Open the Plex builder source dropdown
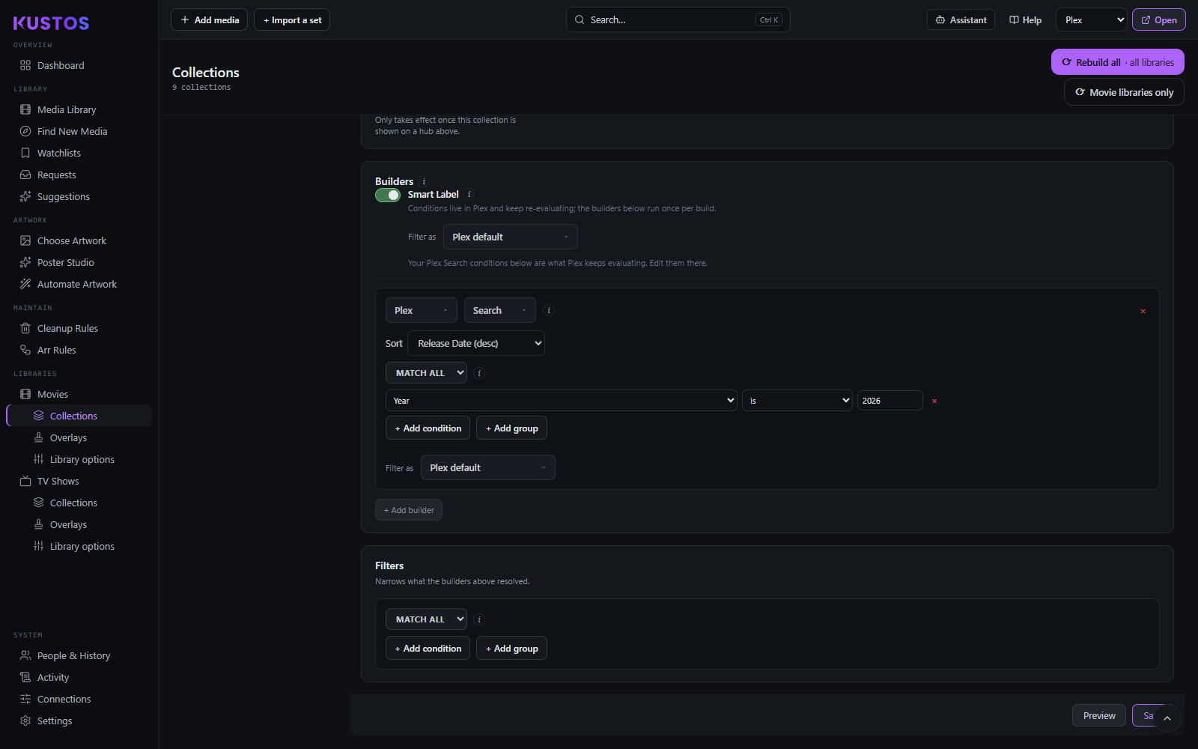1198x749 pixels. (421, 310)
